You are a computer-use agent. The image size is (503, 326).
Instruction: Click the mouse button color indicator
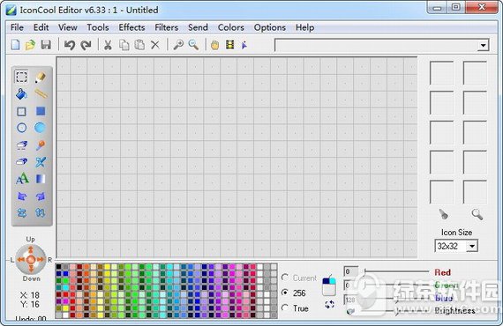[x=329, y=285]
